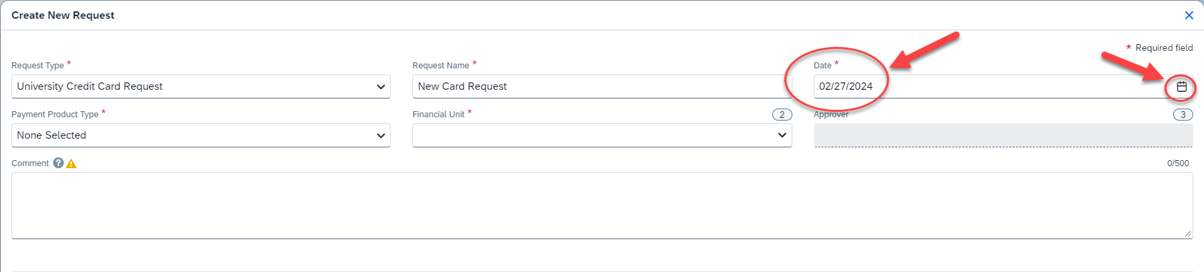Screen dimensions: 1204x272
Task: Open the Date calendar picker icon
Action: pos(1182,86)
